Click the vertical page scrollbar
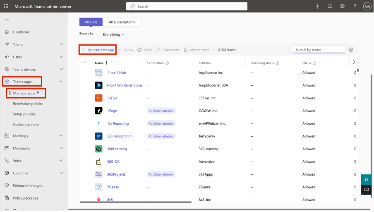The image size is (374, 212). [371, 136]
